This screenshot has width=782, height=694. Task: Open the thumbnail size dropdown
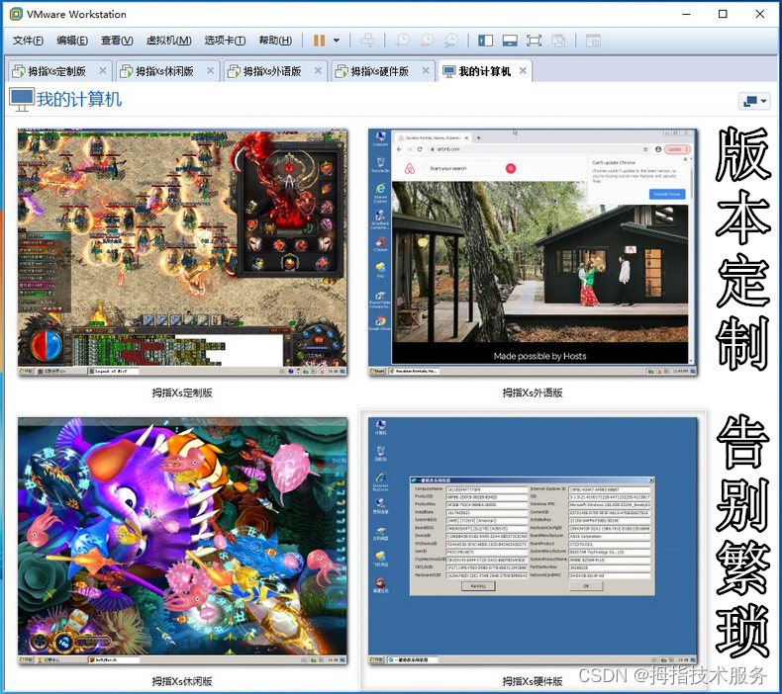click(x=754, y=101)
